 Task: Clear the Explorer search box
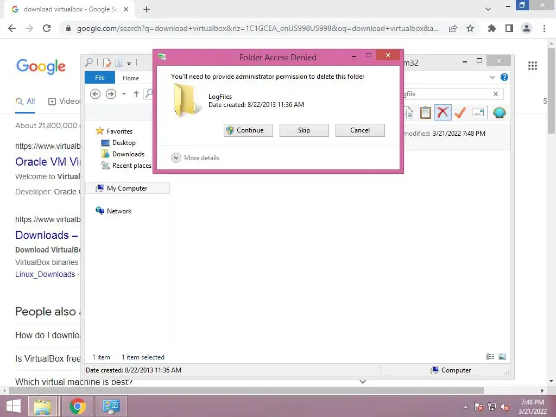496,94
